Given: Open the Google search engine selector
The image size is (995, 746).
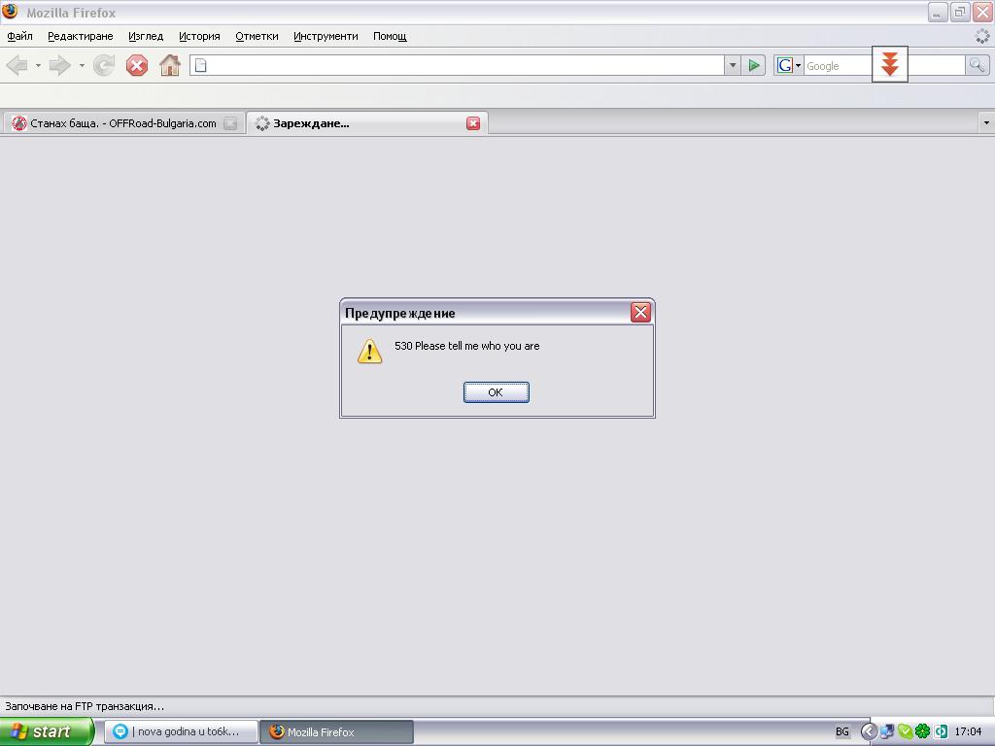Looking at the screenshot, I should point(789,65).
